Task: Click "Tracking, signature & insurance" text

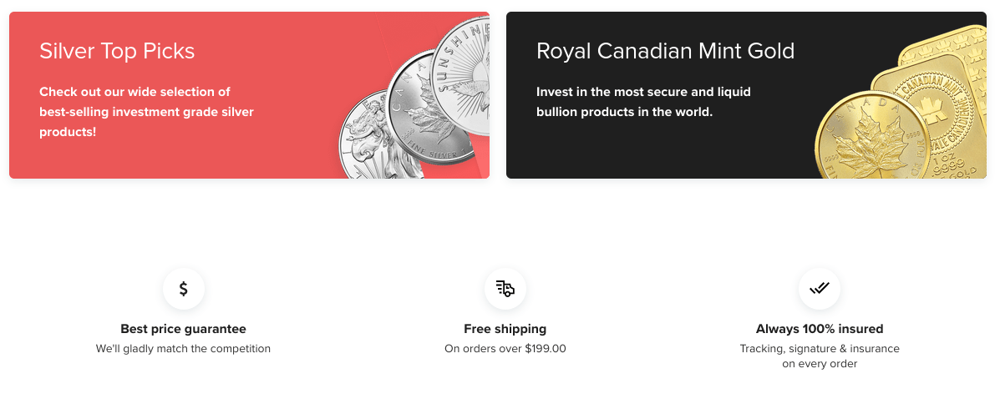Action: (x=820, y=348)
